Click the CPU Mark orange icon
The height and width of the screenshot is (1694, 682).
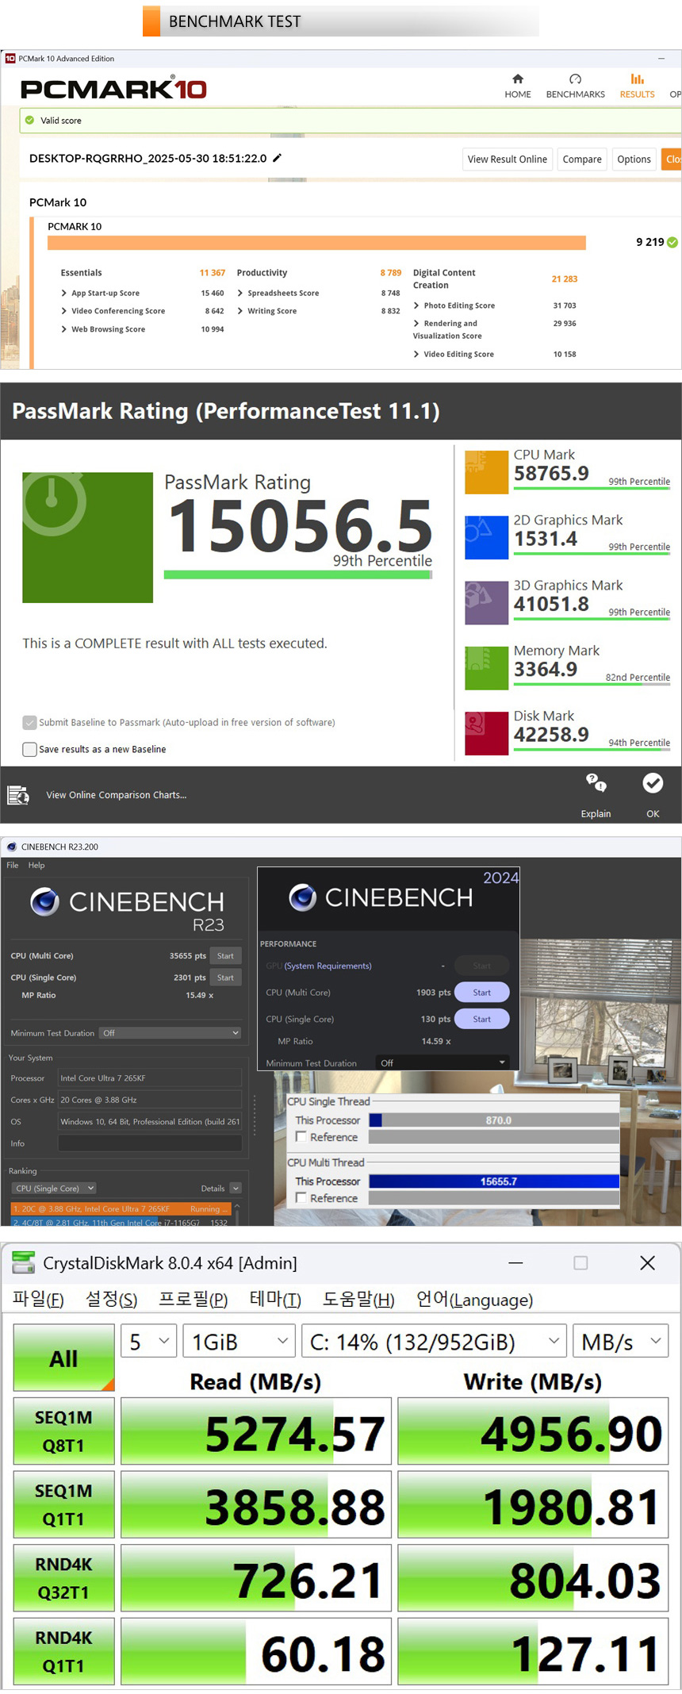486,472
